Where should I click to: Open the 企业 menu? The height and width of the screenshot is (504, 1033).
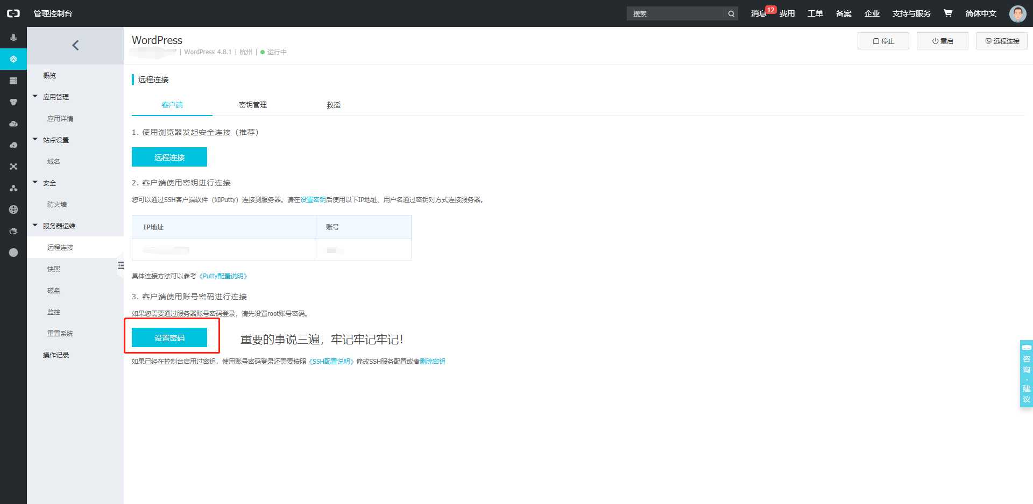872,13
